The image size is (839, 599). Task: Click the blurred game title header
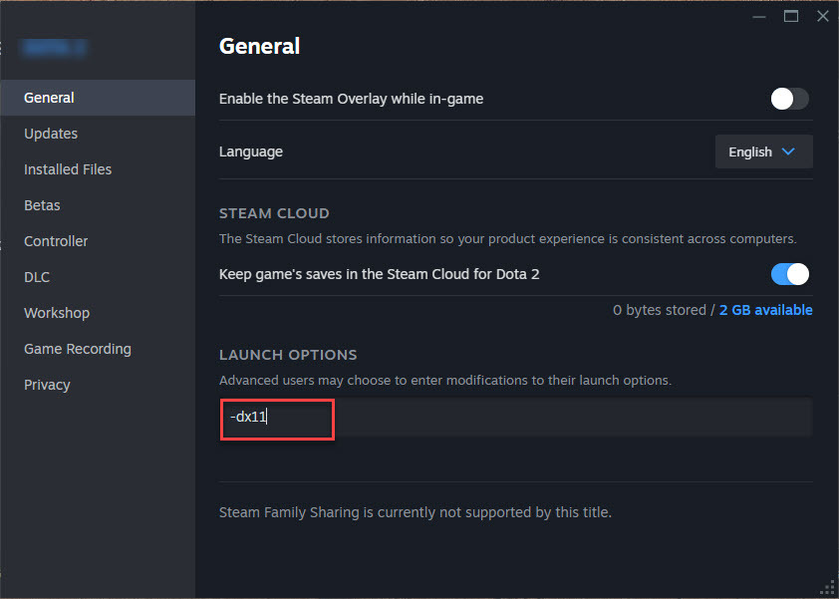[x=54, y=47]
